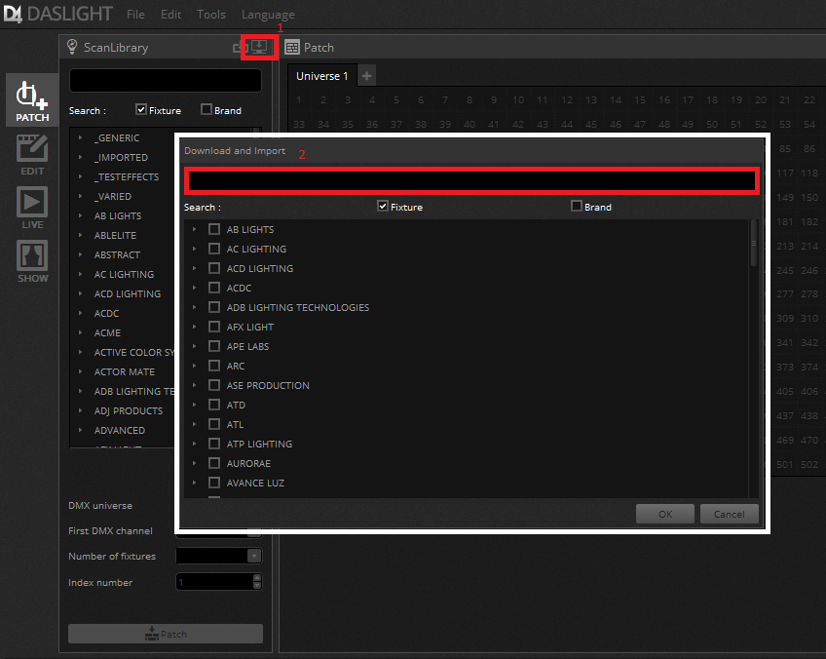Focus the ScanLibrary search field

(166, 81)
